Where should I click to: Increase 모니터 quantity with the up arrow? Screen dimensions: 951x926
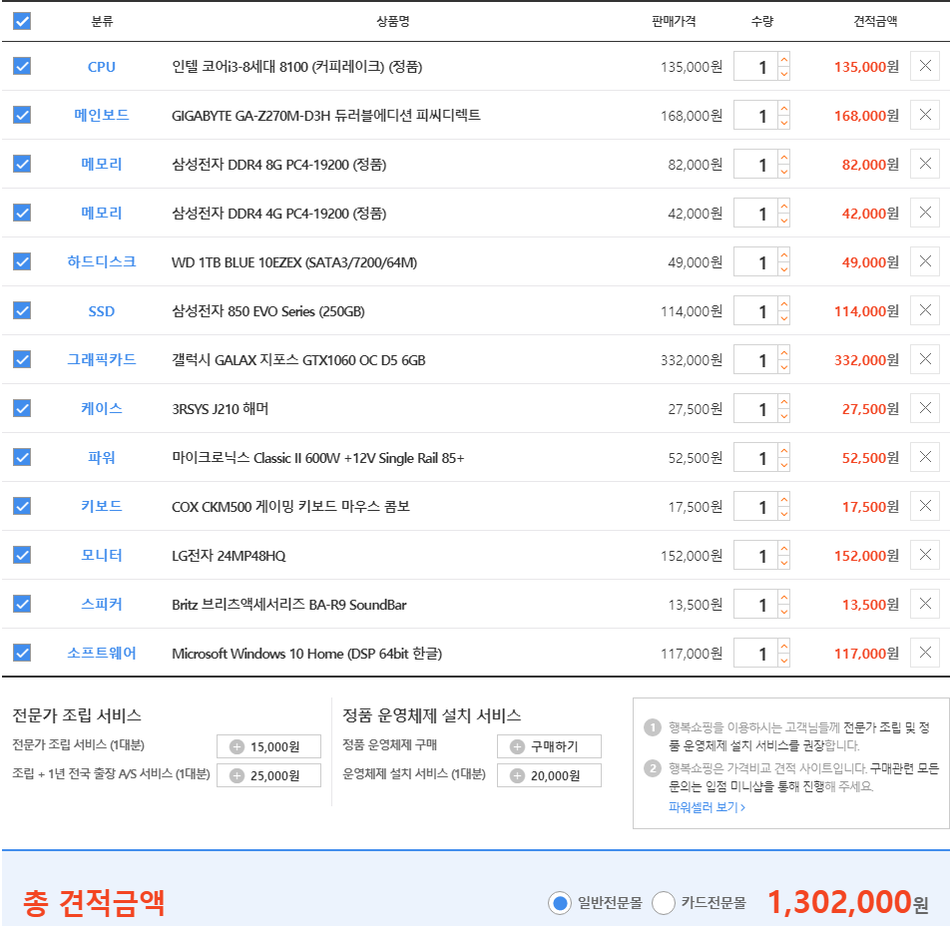click(784, 549)
